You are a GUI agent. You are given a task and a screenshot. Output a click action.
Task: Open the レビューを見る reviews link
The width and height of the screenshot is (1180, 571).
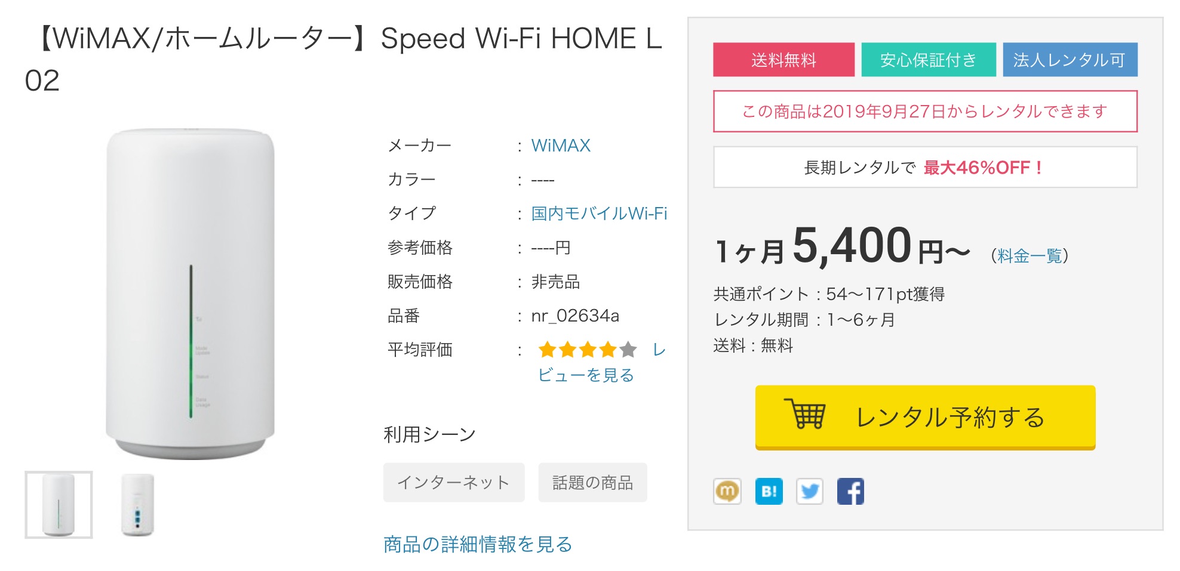tap(586, 375)
